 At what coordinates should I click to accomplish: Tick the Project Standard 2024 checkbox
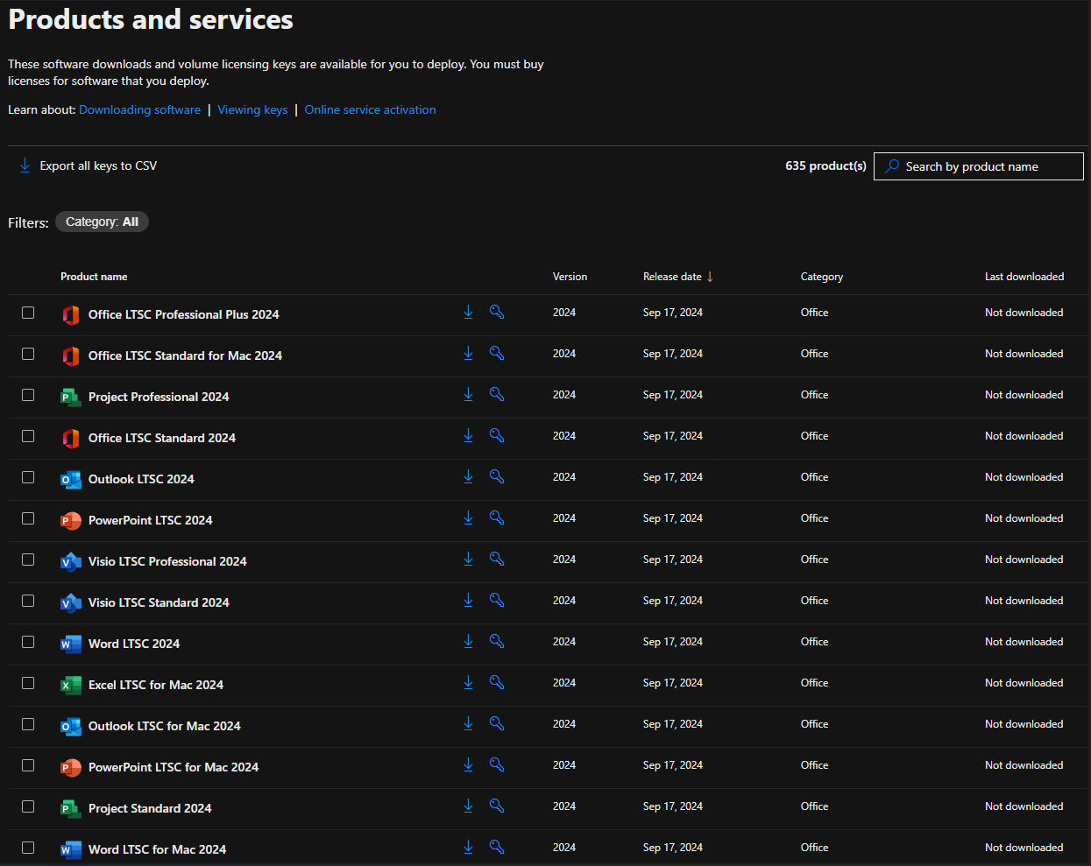[x=28, y=806]
